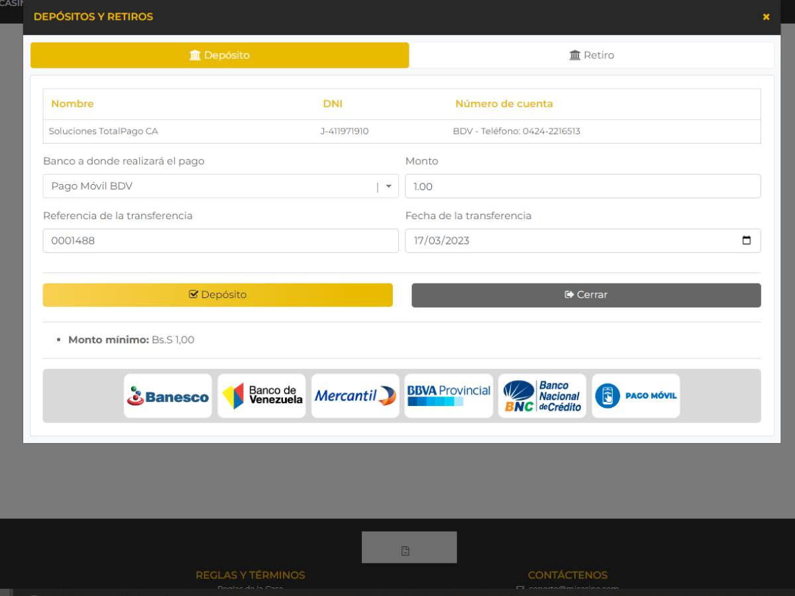Click the Mercantil bank logo
This screenshot has width=795, height=596.
coord(355,396)
